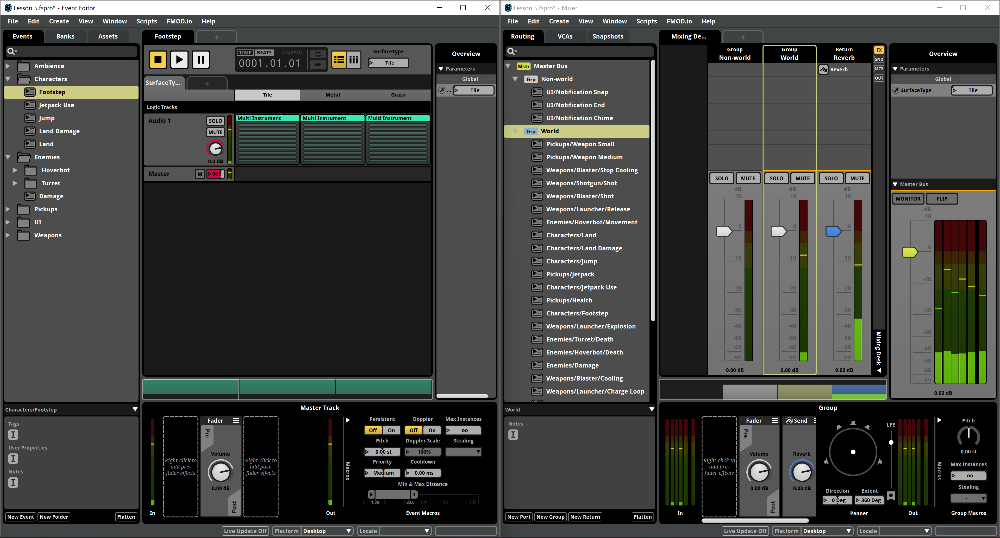Viewport: 1000px width, 538px height.
Task: Solo the Non-world group strip
Action: [722, 179]
